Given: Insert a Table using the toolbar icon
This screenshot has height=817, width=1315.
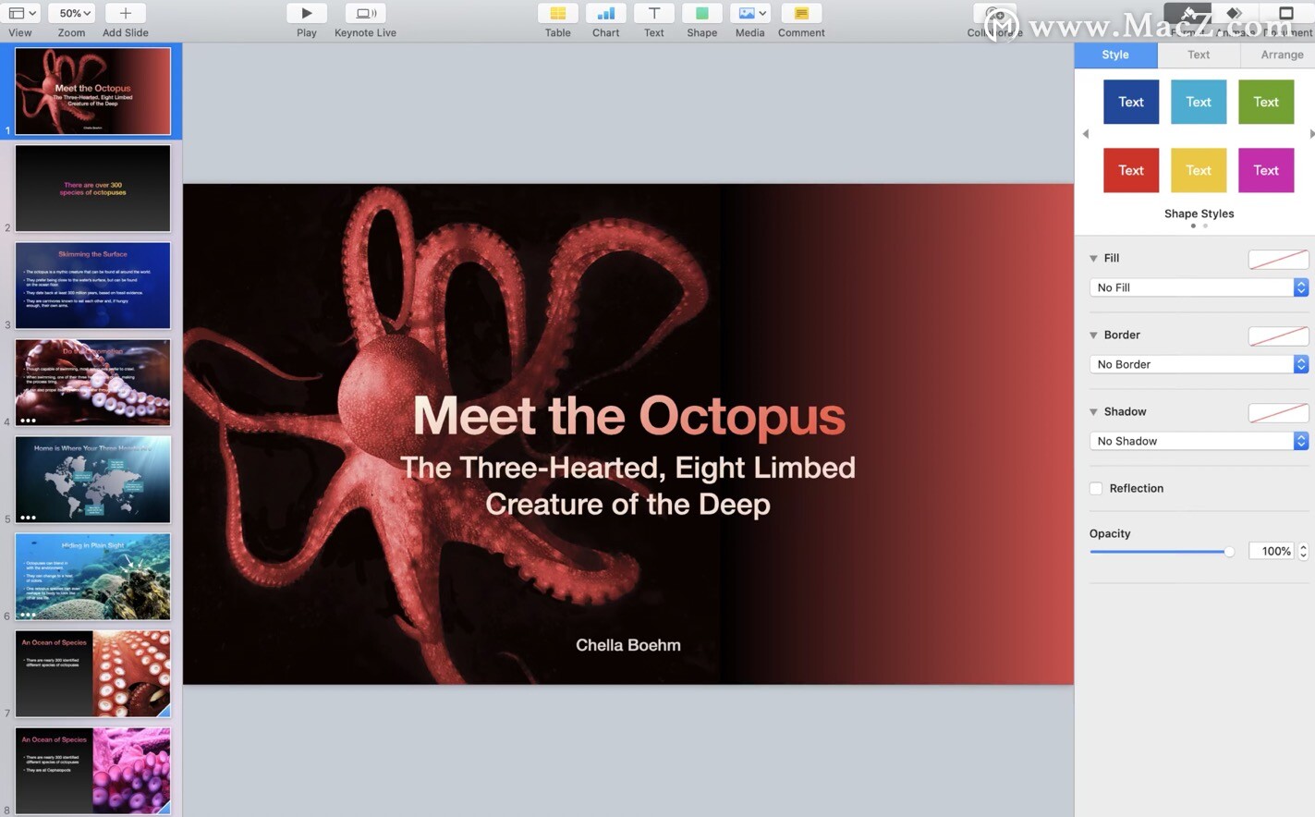Looking at the screenshot, I should [557, 14].
